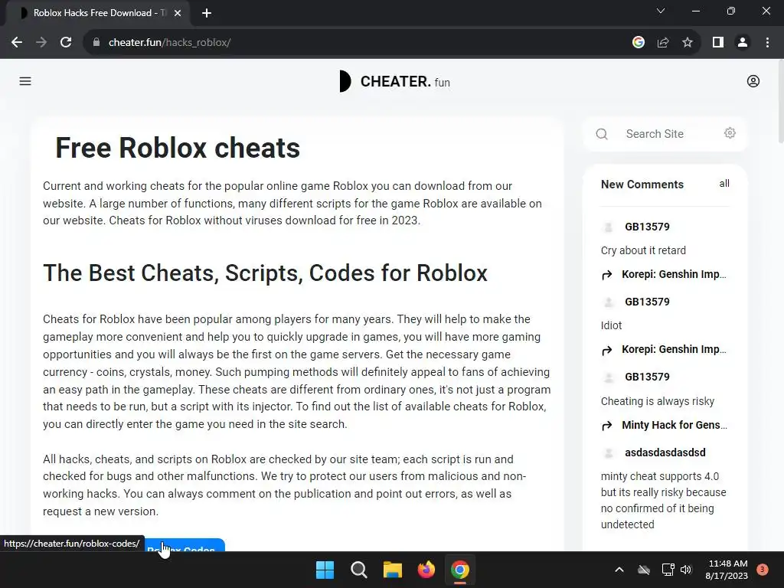Share this page icon
Viewport: 784px width, 588px height.
coord(663,43)
